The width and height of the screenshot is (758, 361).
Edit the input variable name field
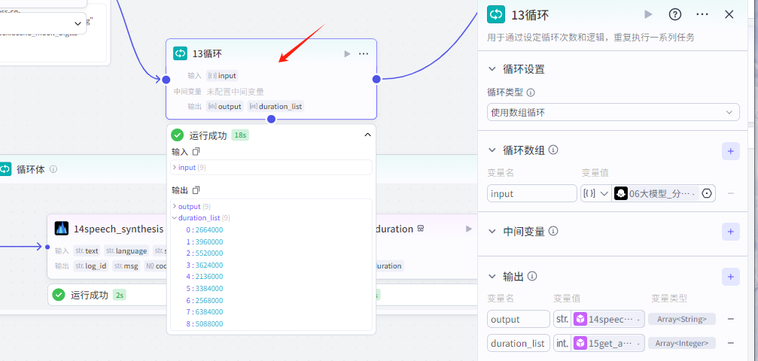click(x=531, y=193)
